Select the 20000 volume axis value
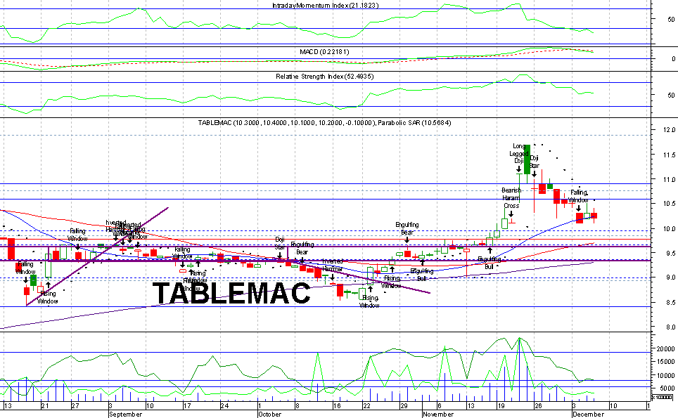 tap(665, 349)
